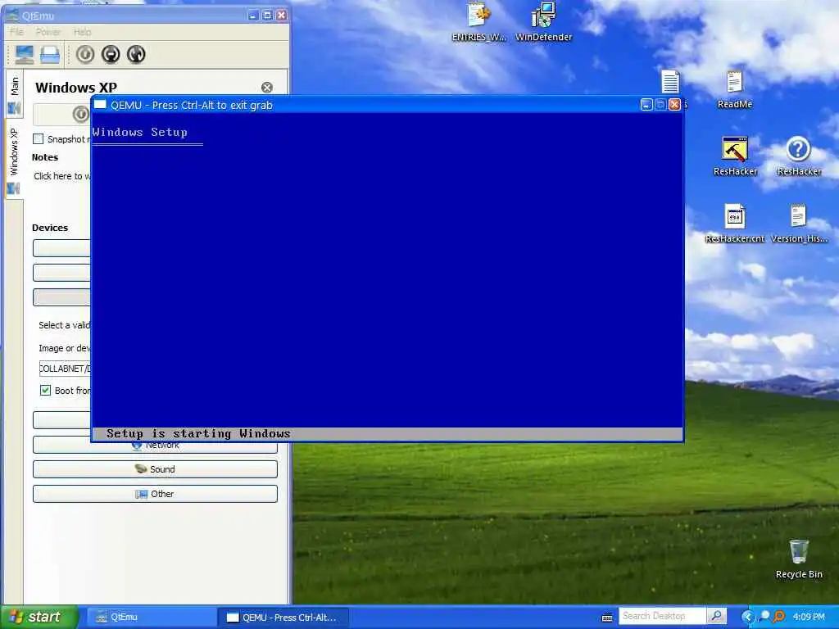Select the Recycle Bin icon

point(799,559)
